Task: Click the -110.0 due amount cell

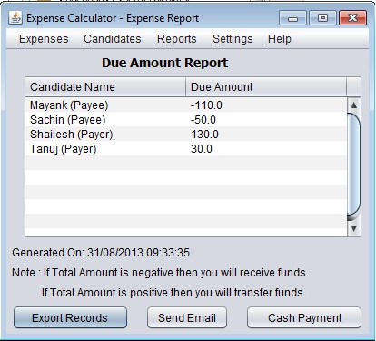Action: (x=266, y=105)
